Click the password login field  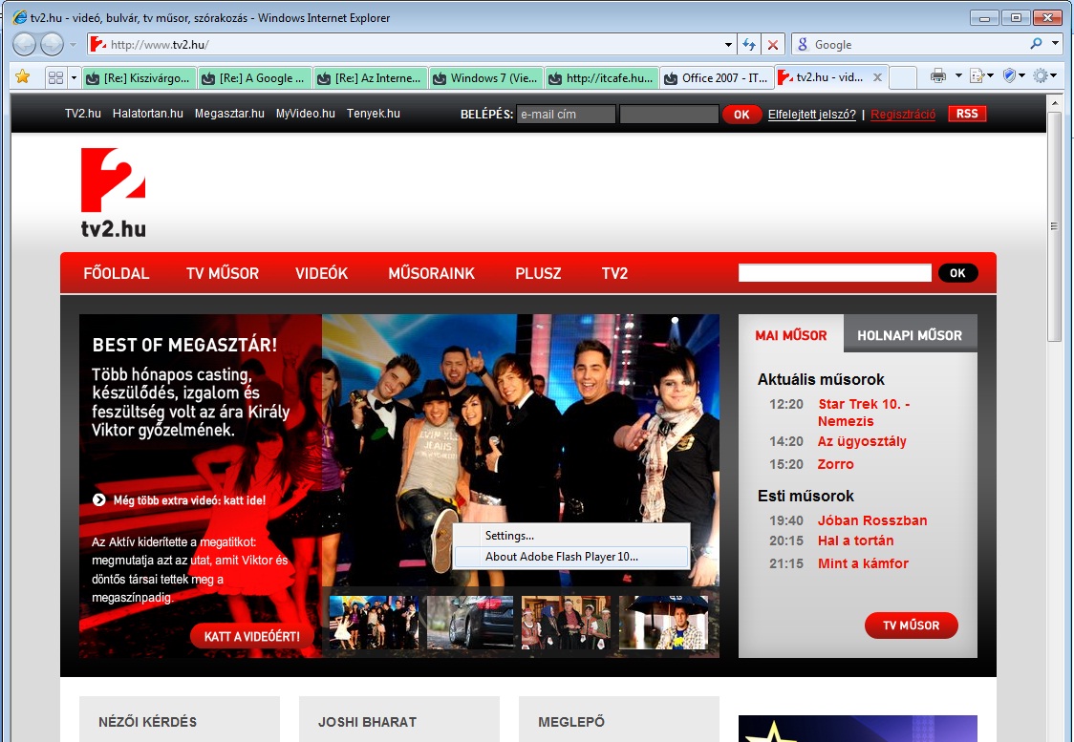click(669, 115)
